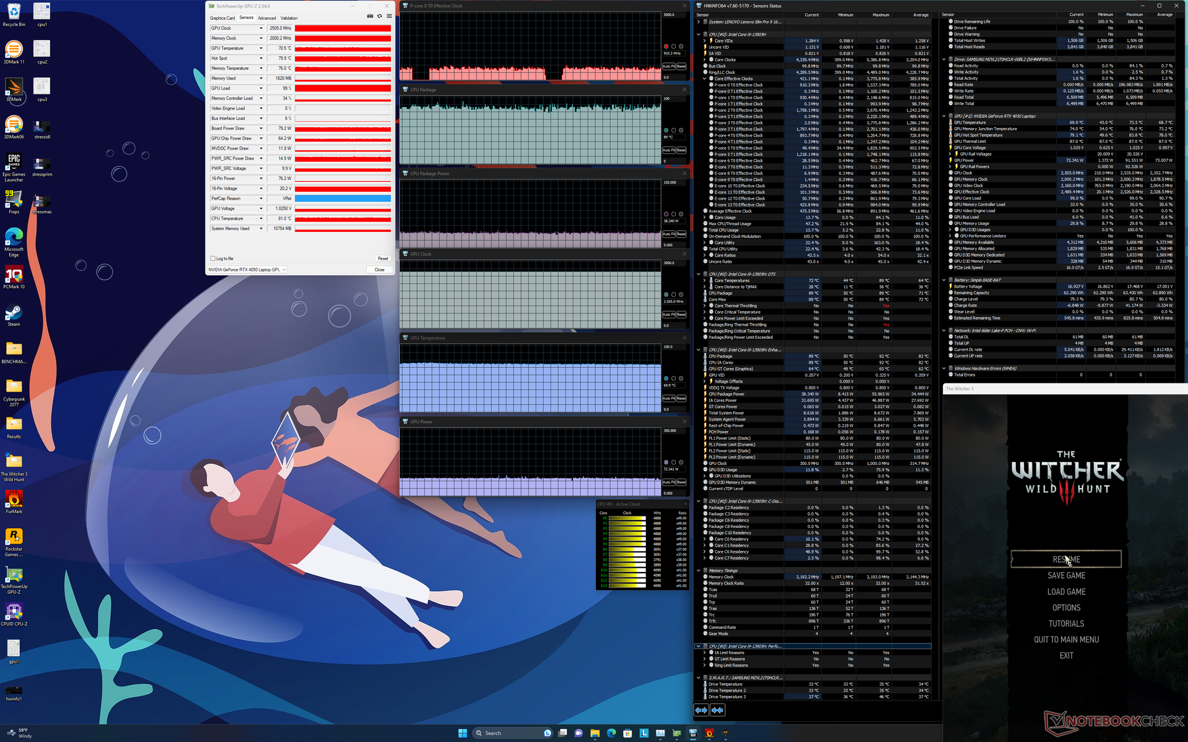This screenshot has width=1188, height=742.
Task: Click Auto Fit in GPU Power graph
Action: [x=668, y=482]
